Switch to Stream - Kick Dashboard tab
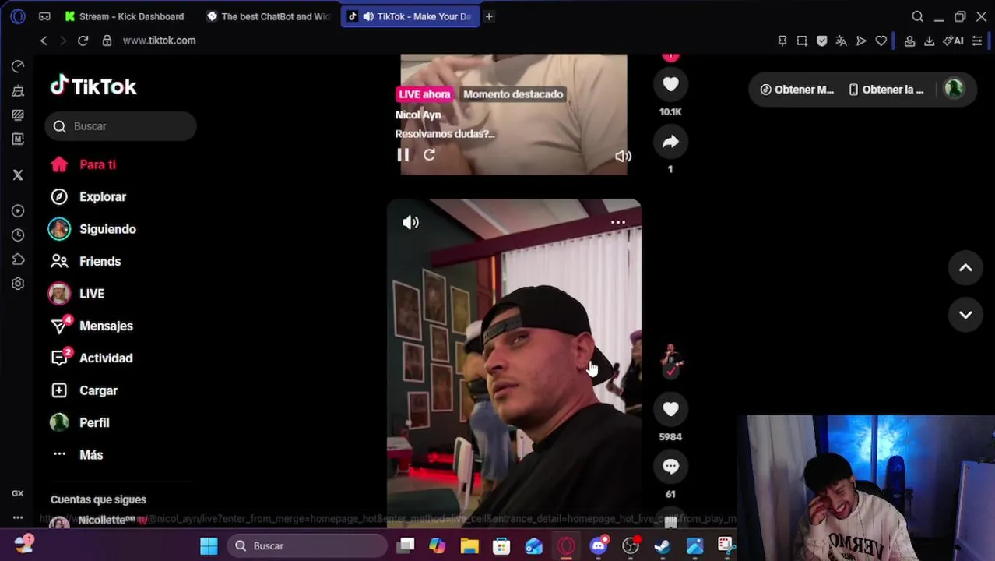Screen dimensions: 995x561 [x=125, y=16]
